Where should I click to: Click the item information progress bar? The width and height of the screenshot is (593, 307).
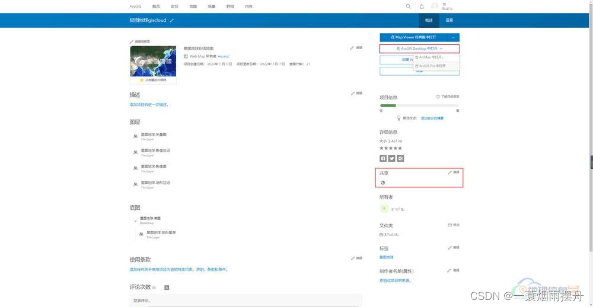[419, 106]
